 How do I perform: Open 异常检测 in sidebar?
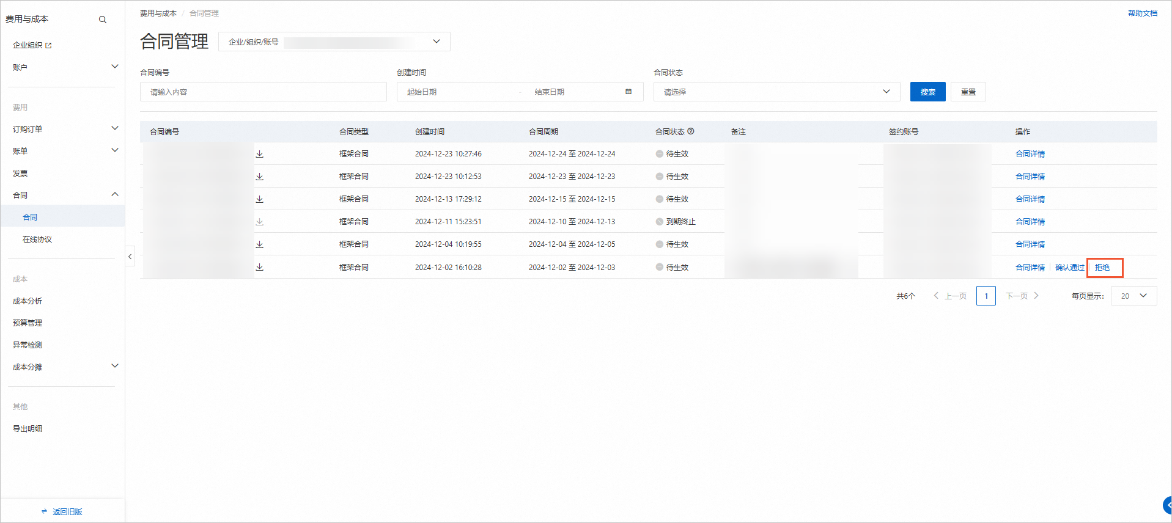pyautogui.click(x=28, y=345)
